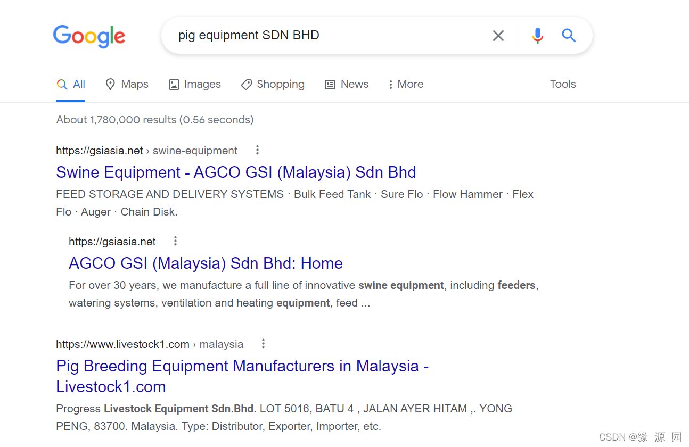Go to the Google logo homepage
Image resolution: width=689 pixels, height=447 pixels.
[89, 36]
